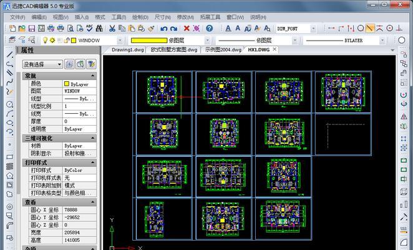This screenshot has width=413, height=250.
Task: Toggle the layer lock padlock icon
Action: [66, 40]
